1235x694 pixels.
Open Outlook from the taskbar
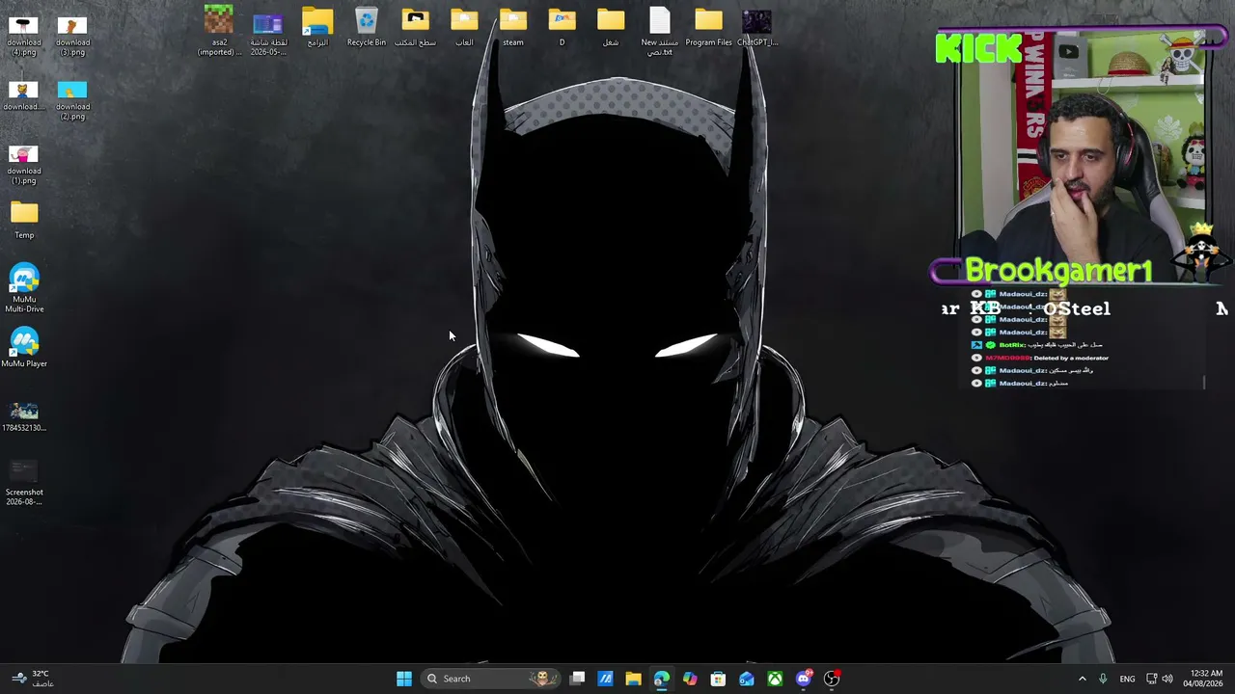(747, 679)
